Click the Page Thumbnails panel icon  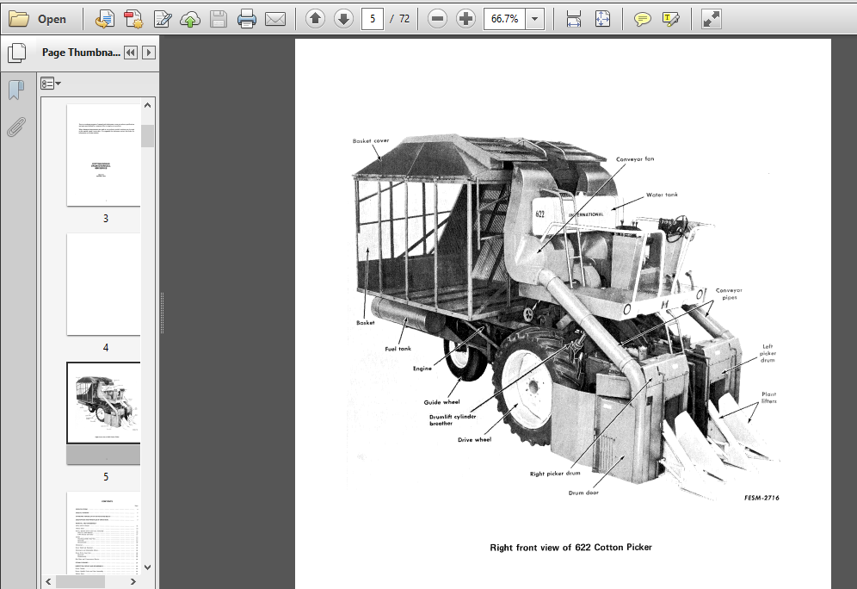(x=17, y=53)
